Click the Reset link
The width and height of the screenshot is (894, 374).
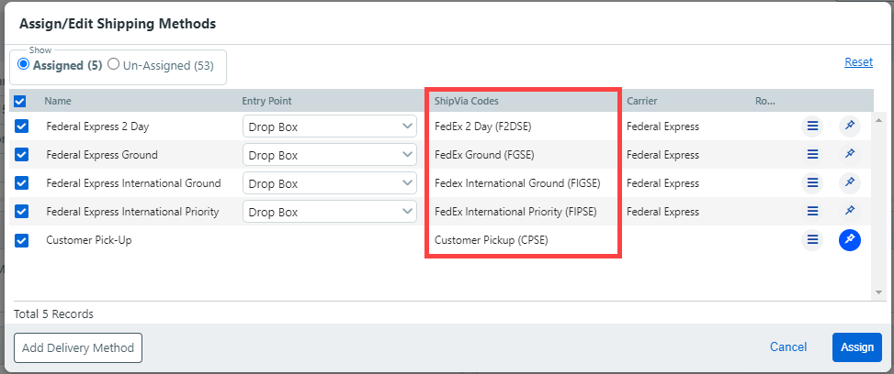tap(858, 62)
